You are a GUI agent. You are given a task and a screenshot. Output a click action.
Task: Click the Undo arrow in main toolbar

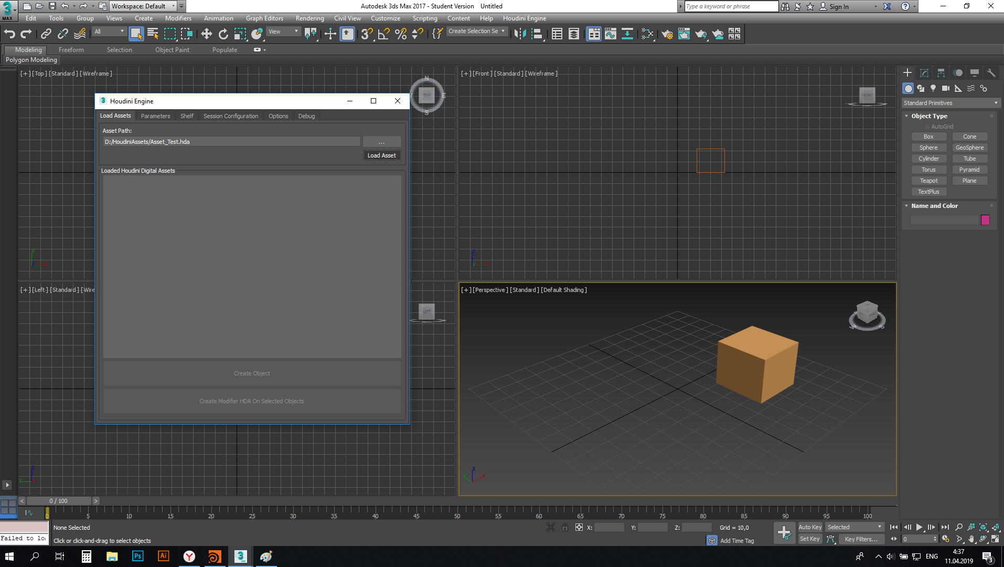[9, 34]
